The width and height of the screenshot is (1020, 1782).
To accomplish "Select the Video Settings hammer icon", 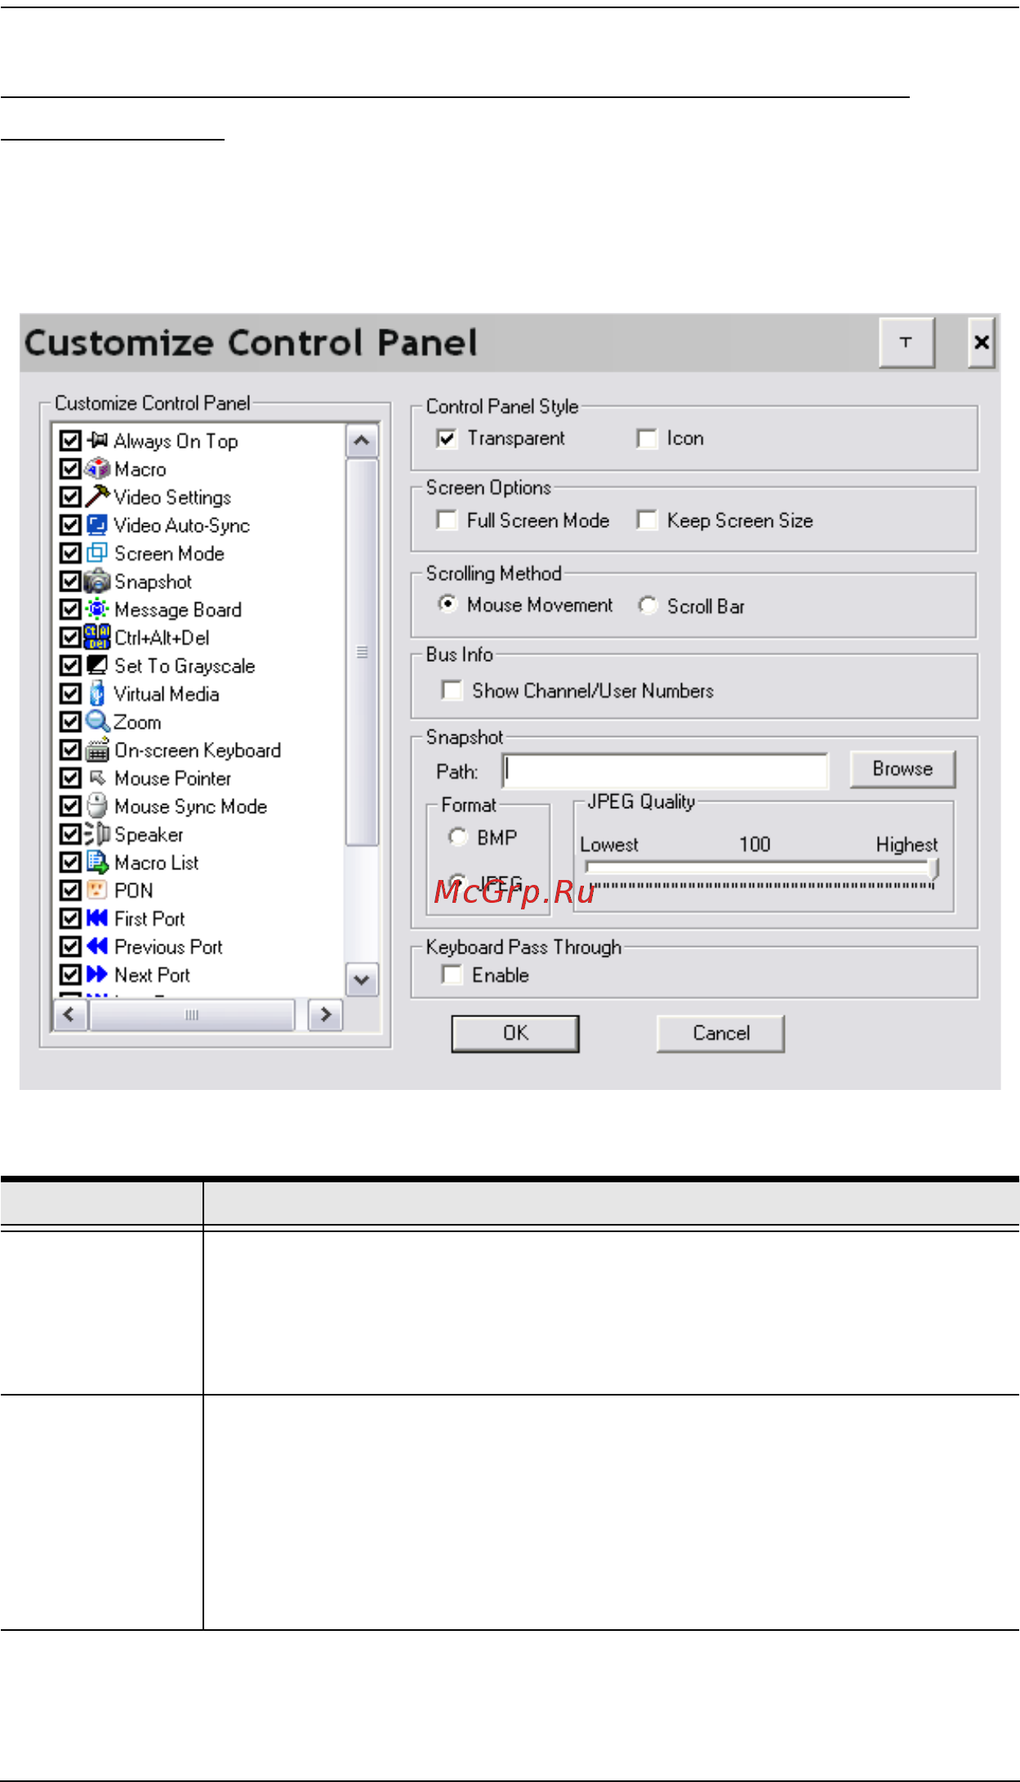I will (x=97, y=497).
